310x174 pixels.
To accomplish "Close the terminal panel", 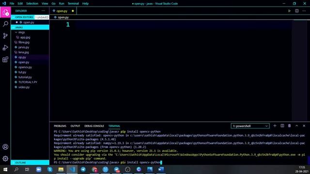I will pos(304,126).
